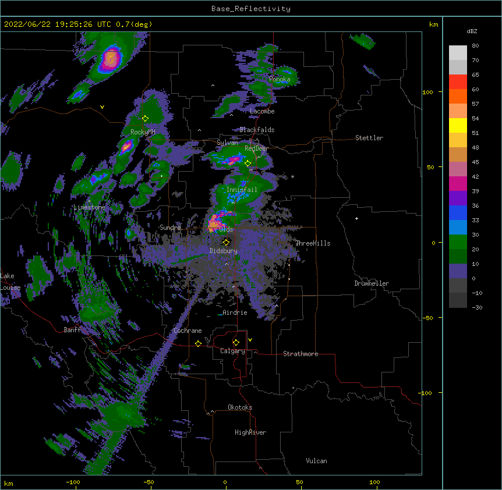Click the asterisk marker above Limestone label
The width and height of the screenshot is (502, 490).
89,201
